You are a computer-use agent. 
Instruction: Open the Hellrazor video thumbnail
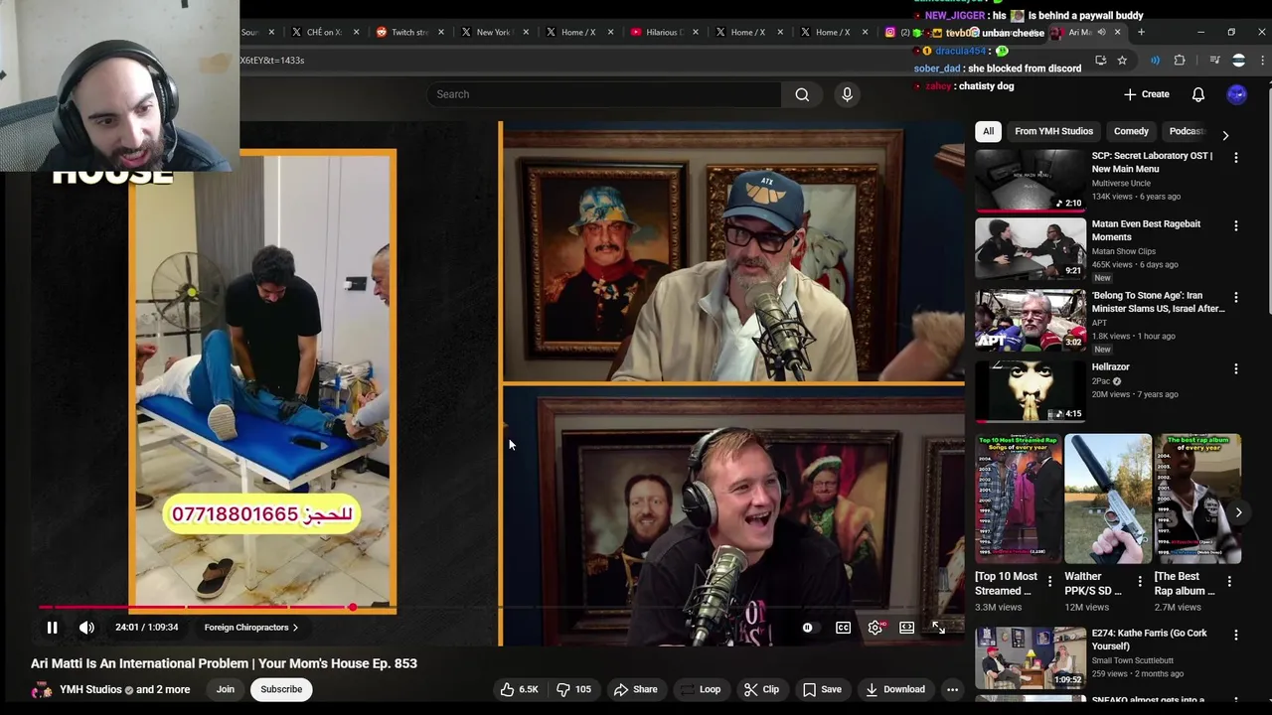point(1031,392)
